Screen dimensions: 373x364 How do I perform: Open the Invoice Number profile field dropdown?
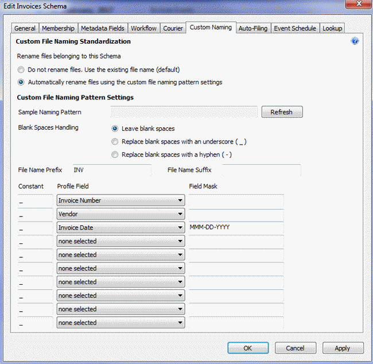pos(121,200)
